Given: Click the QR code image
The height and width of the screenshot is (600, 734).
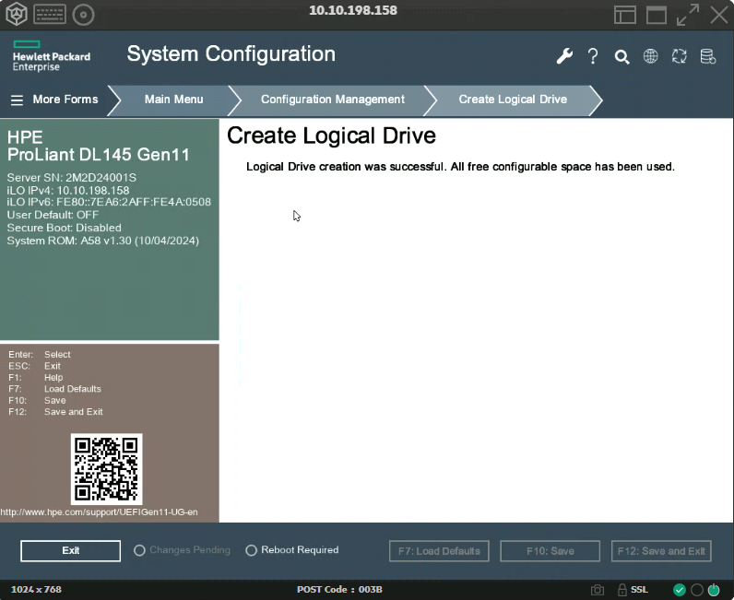Looking at the screenshot, I should tap(106, 469).
